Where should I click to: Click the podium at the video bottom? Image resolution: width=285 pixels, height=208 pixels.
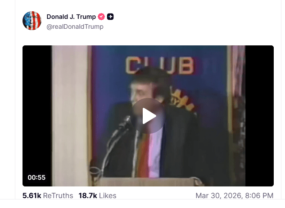(147, 181)
